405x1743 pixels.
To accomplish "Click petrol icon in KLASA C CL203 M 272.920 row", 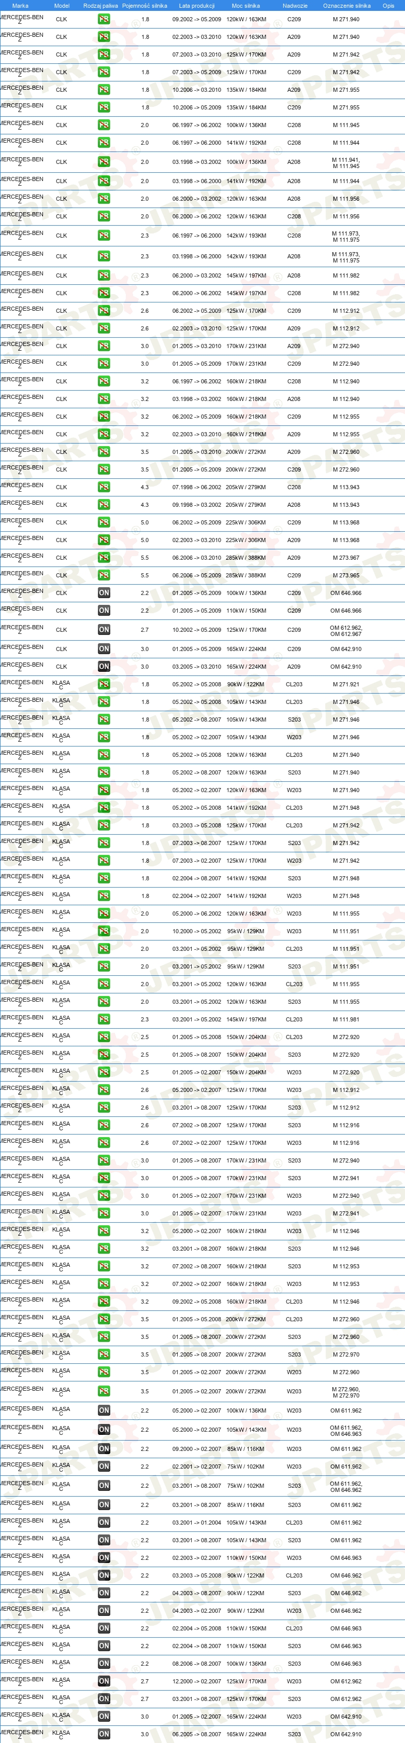I will 103,1036.
